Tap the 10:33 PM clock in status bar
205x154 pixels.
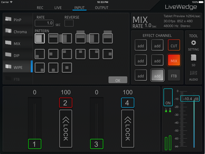tap(102, 2)
